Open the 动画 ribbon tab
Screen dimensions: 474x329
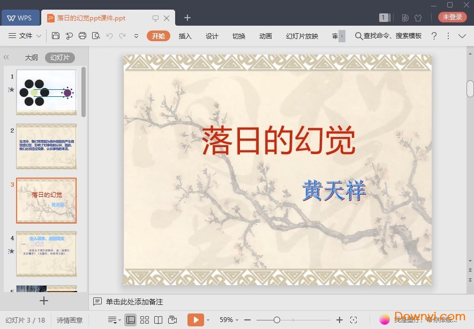pos(266,36)
